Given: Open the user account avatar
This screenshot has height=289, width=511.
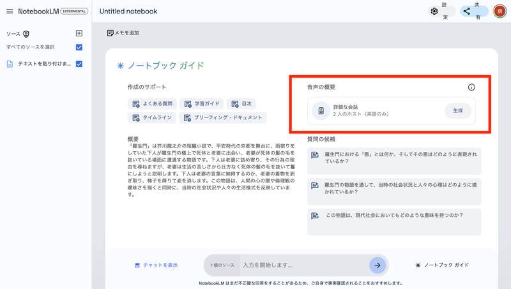Looking at the screenshot, I should click(x=500, y=11).
